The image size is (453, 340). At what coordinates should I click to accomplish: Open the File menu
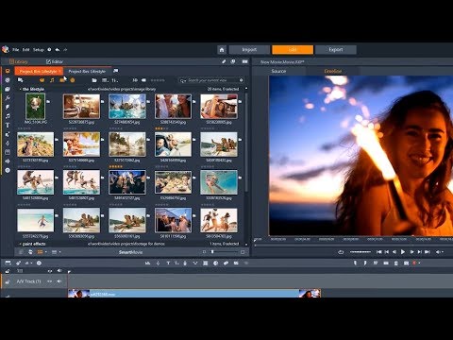[x=15, y=50]
